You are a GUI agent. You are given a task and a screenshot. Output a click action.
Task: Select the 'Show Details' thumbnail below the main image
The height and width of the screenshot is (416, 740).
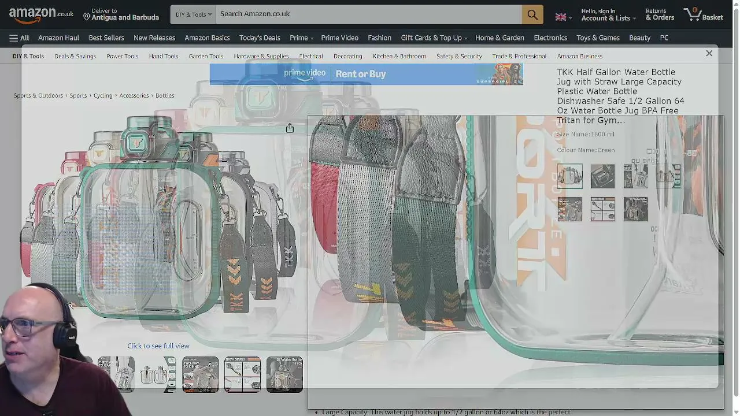tap(242, 375)
